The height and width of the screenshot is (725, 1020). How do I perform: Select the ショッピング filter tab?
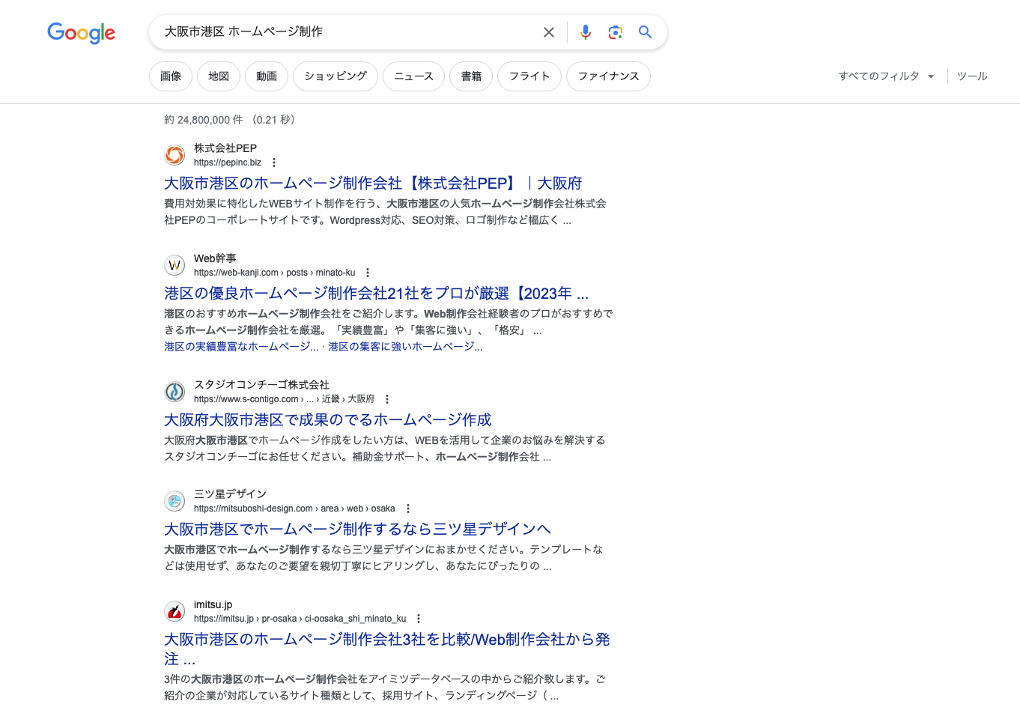point(336,76)
